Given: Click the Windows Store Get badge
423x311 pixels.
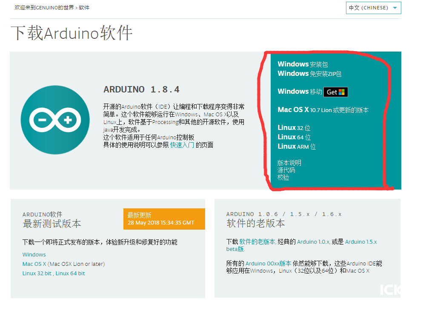Looking at the screenshot, I should (336, 92).
